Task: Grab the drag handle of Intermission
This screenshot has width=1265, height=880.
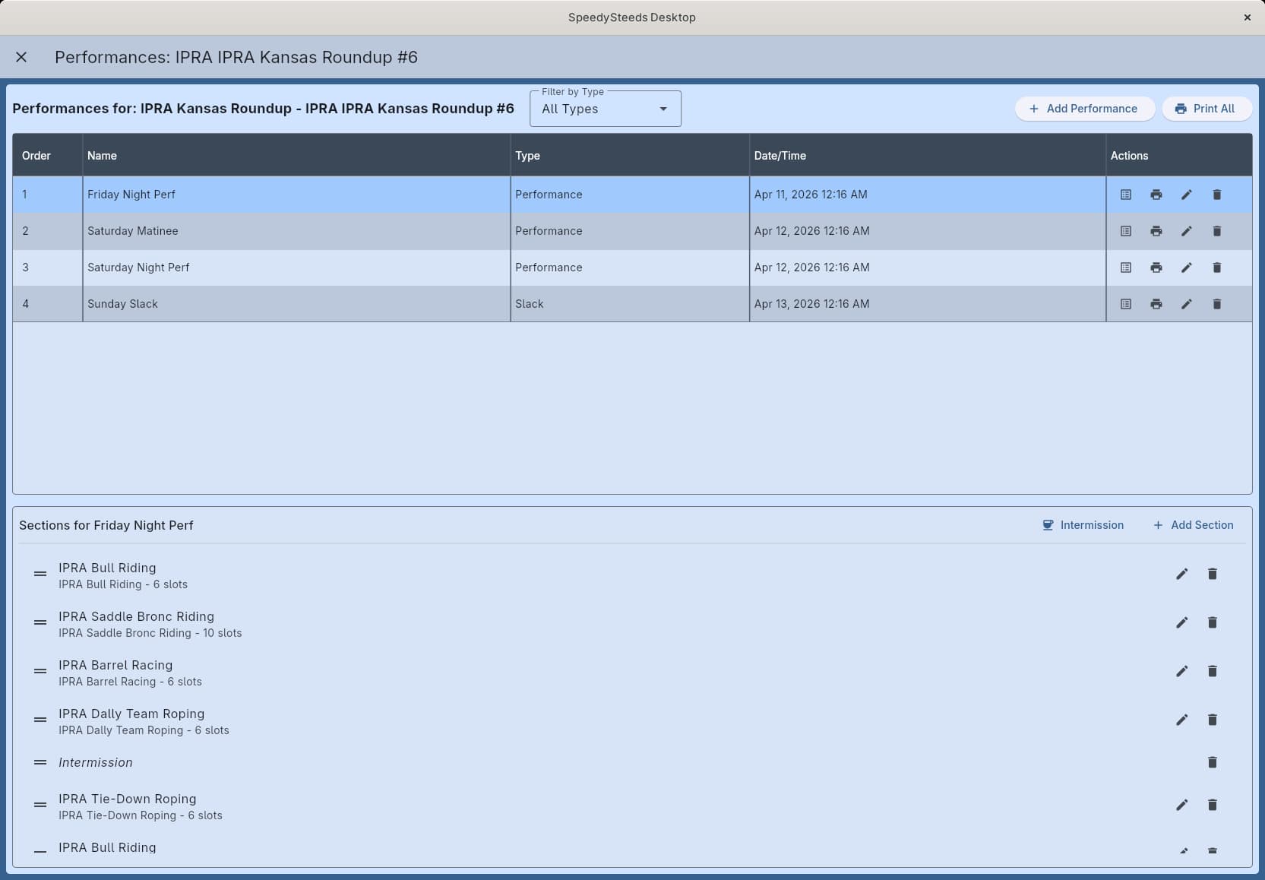Action: 40,762
